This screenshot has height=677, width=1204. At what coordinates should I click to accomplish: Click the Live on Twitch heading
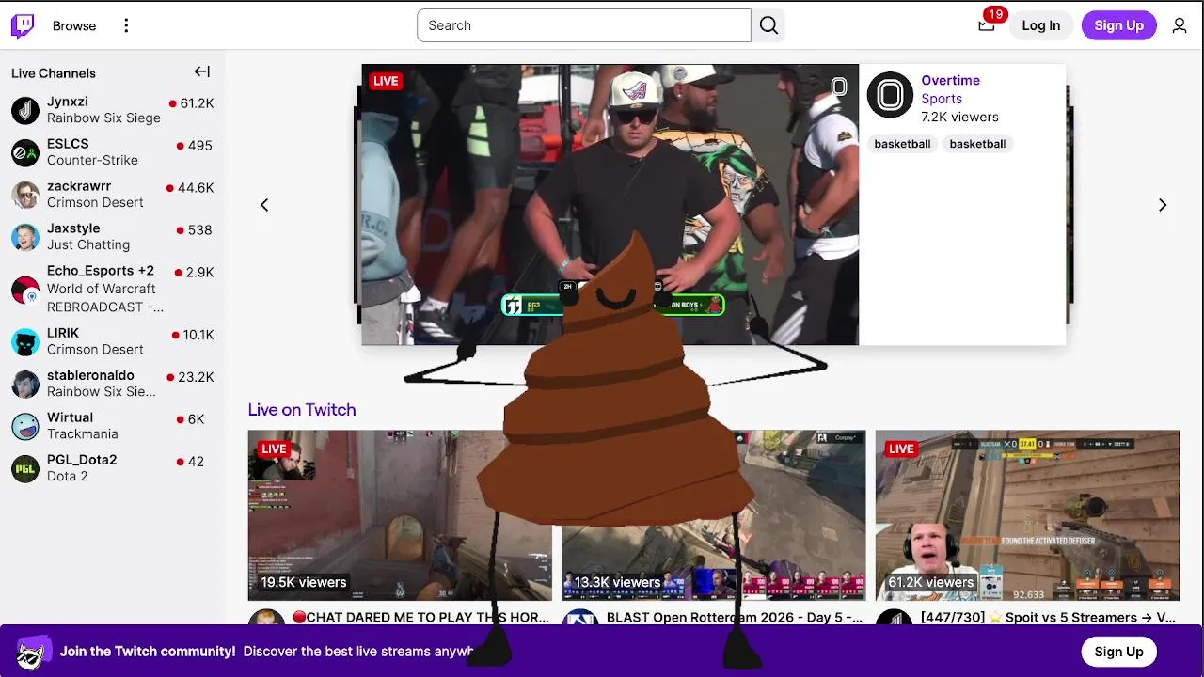point(302,410)
